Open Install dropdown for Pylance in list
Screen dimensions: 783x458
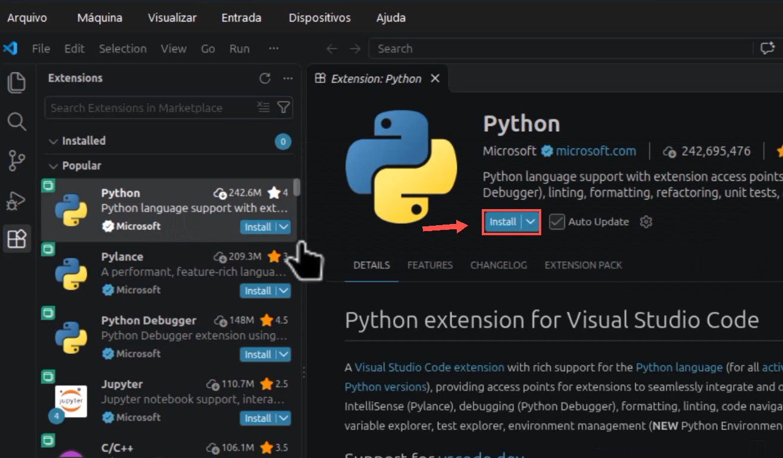[284, 290]
